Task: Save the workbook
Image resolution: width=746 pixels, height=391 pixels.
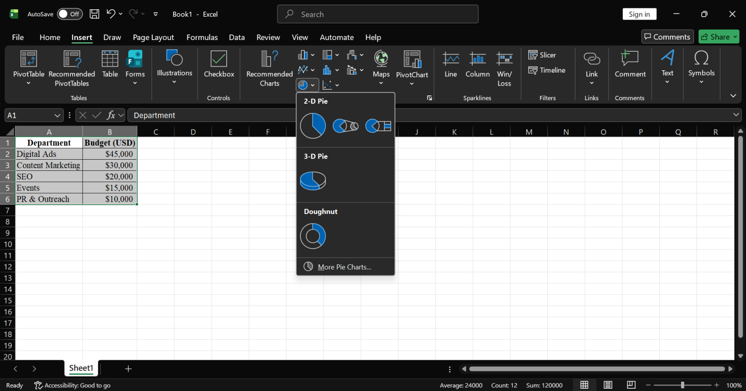Action: (94, 14)
